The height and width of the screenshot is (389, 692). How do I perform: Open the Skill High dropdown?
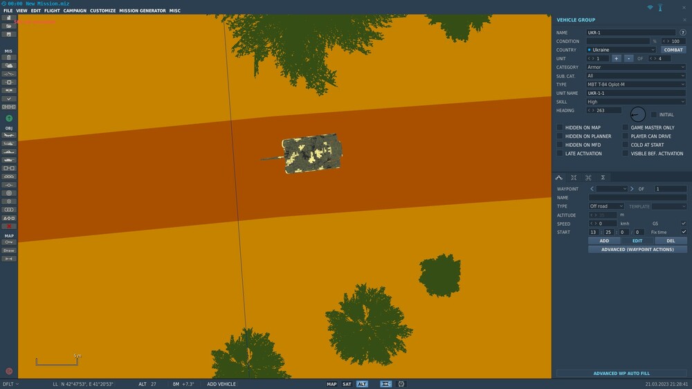636,102
